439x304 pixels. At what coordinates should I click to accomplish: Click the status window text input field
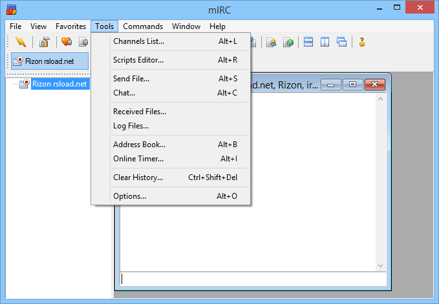tap(253, 279)
